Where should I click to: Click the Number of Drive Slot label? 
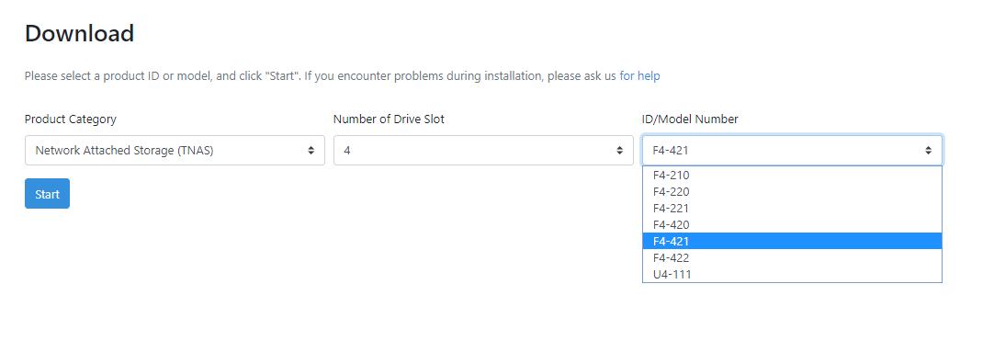[389, 119]
